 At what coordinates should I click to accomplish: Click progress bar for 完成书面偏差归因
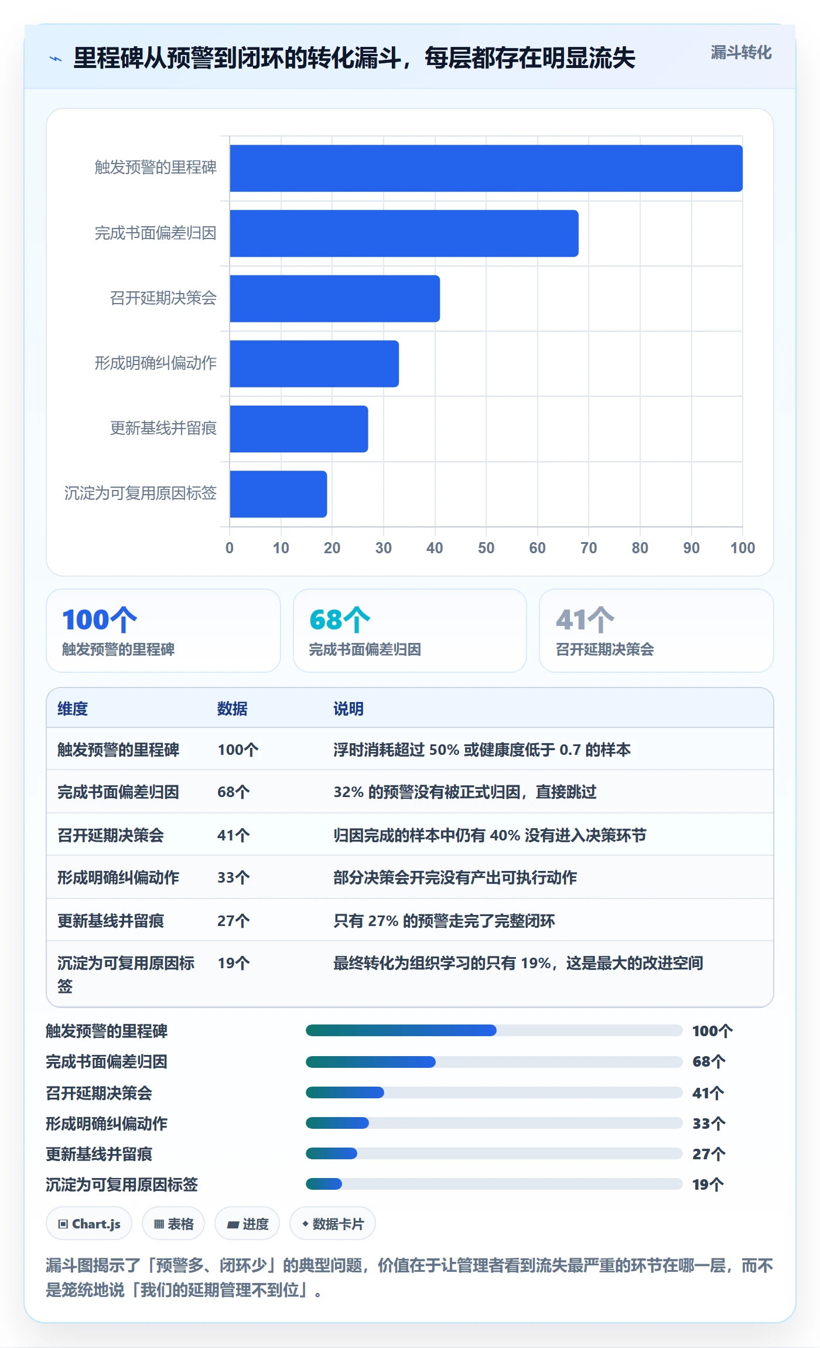494,1061
